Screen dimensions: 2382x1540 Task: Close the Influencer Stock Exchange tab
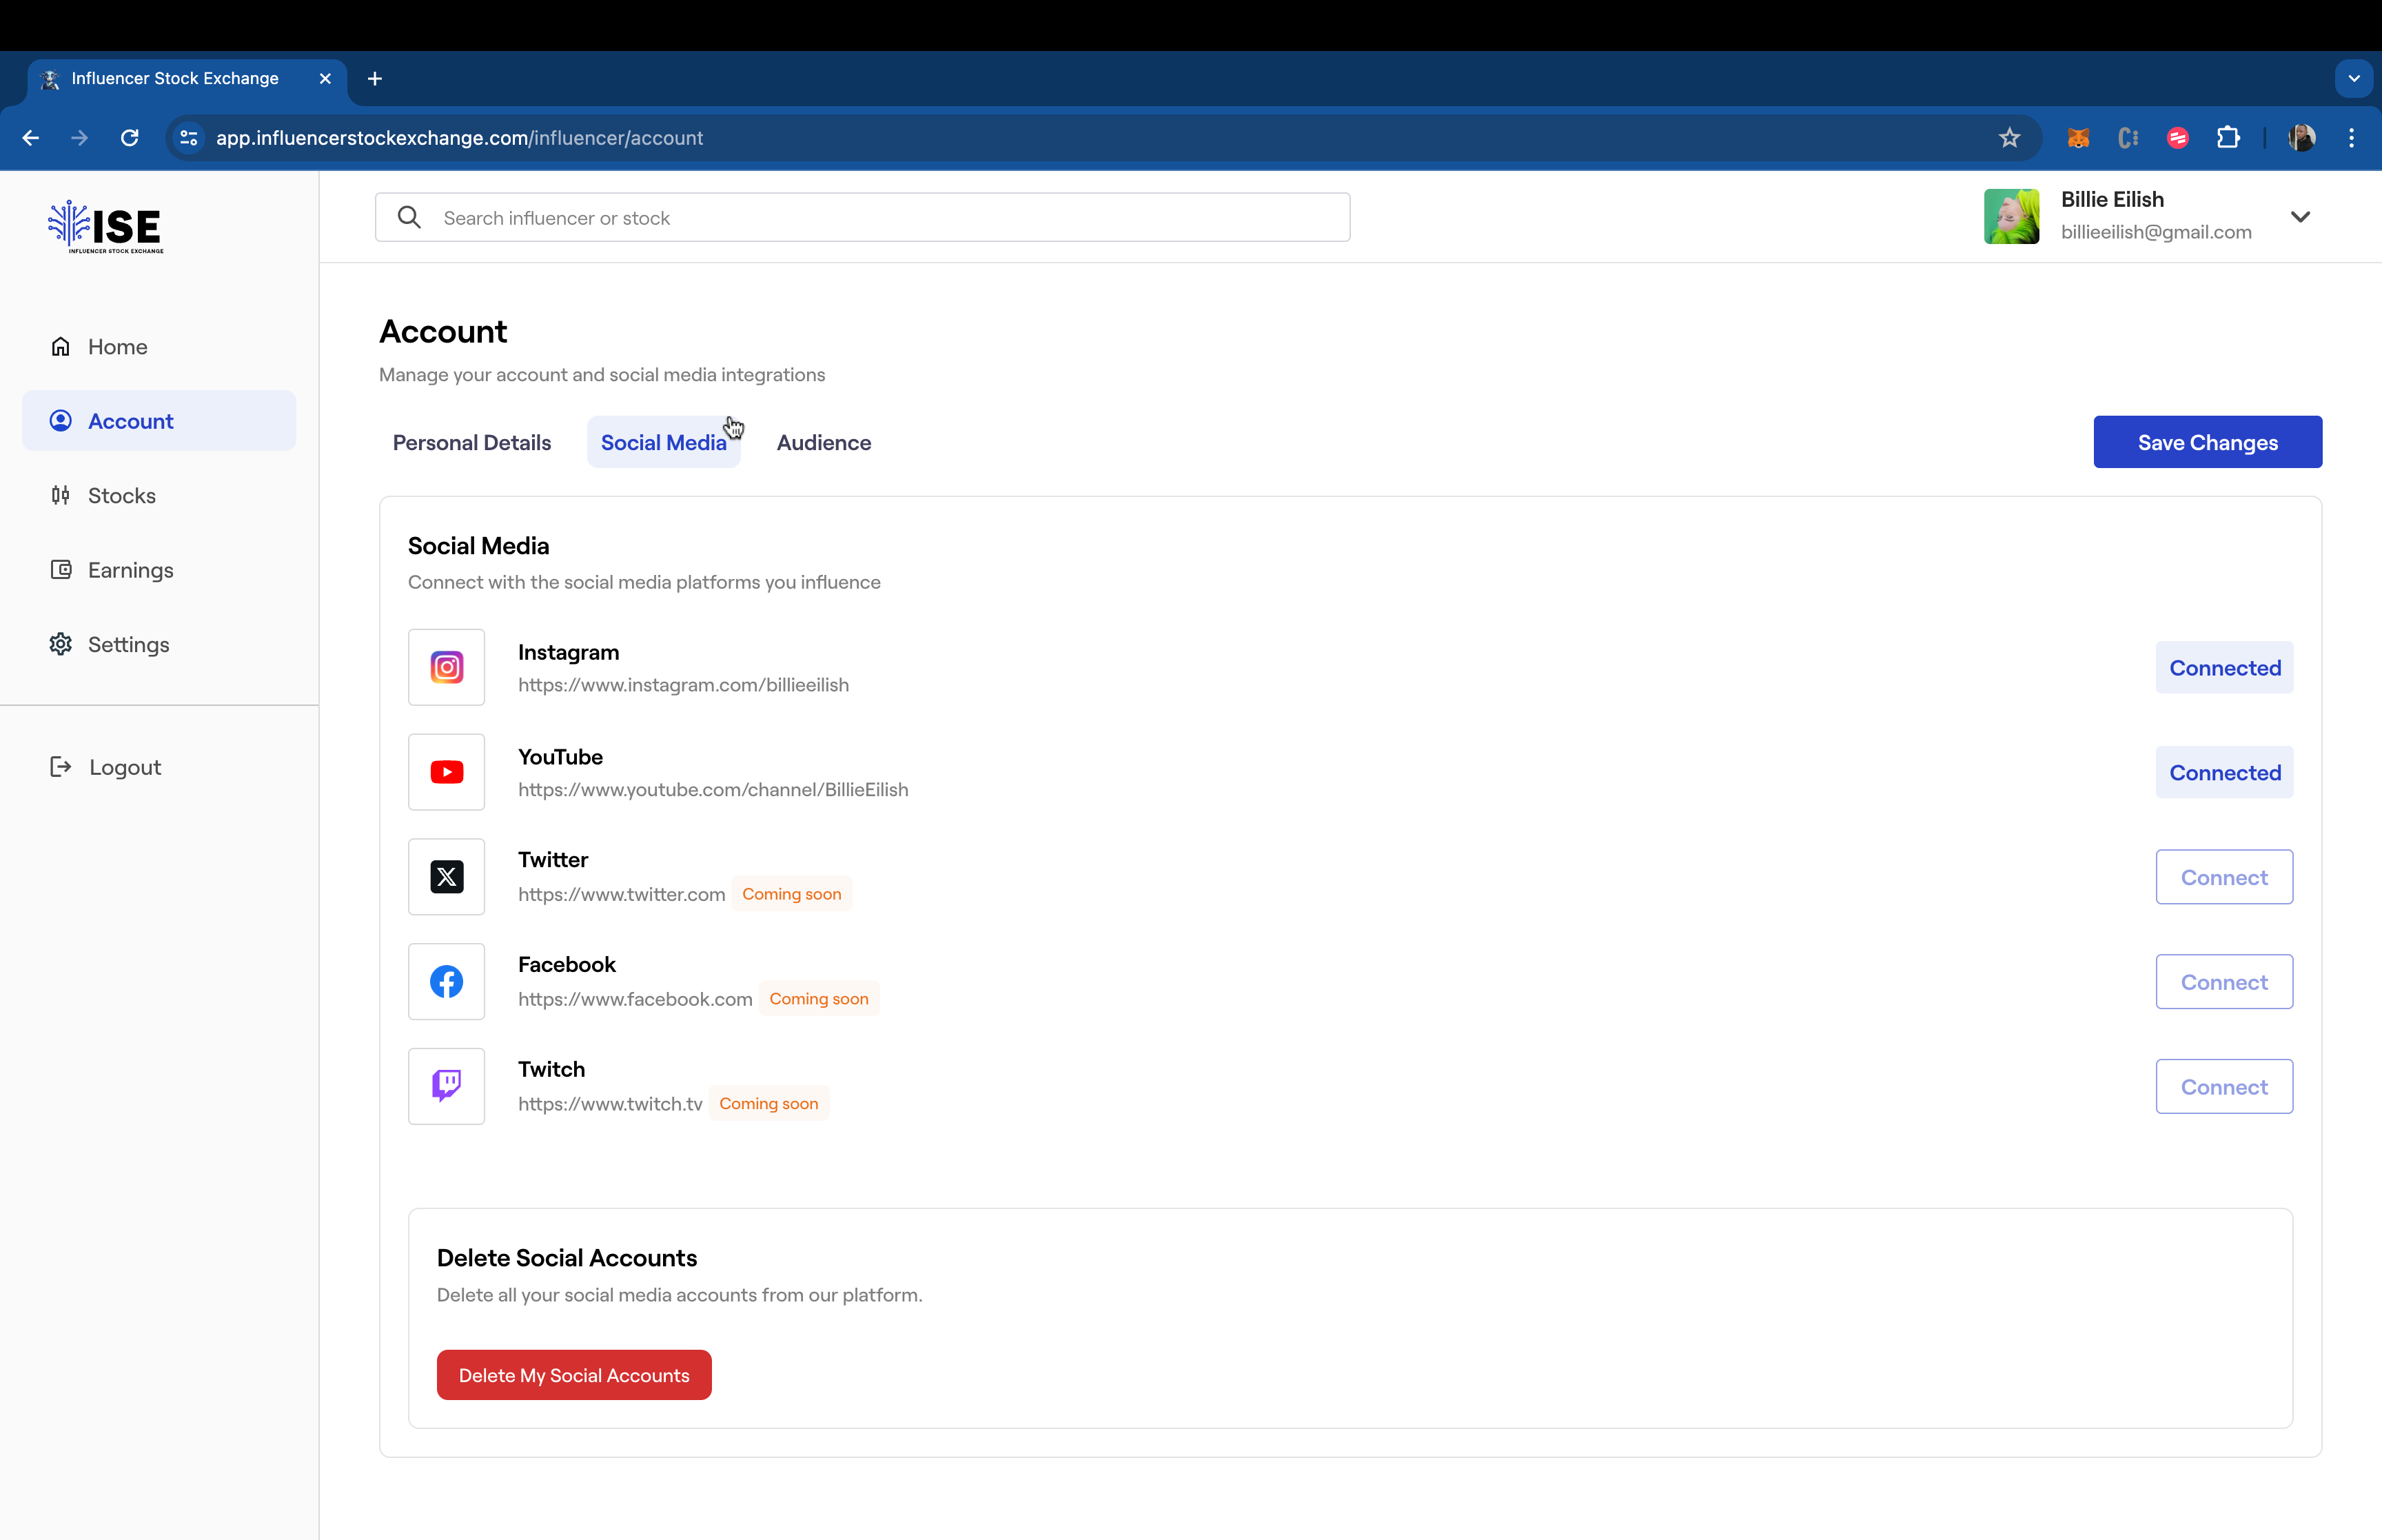[325, 79]
